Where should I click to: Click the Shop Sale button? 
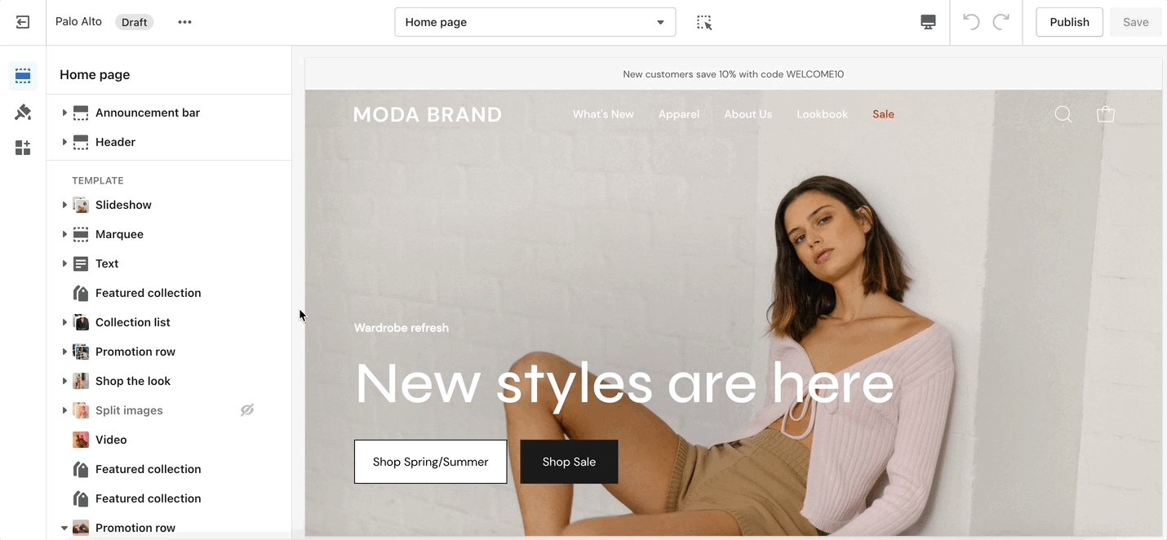pos(569,462)
